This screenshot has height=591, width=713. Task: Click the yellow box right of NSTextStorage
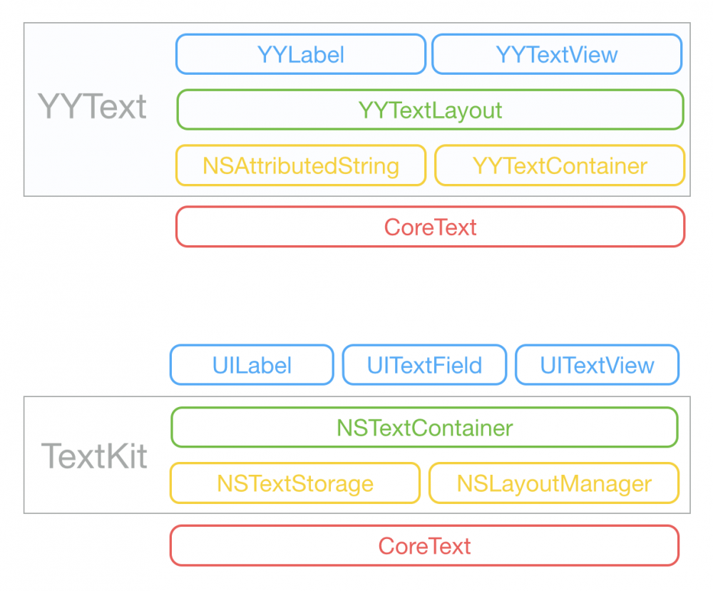point(554,483)
